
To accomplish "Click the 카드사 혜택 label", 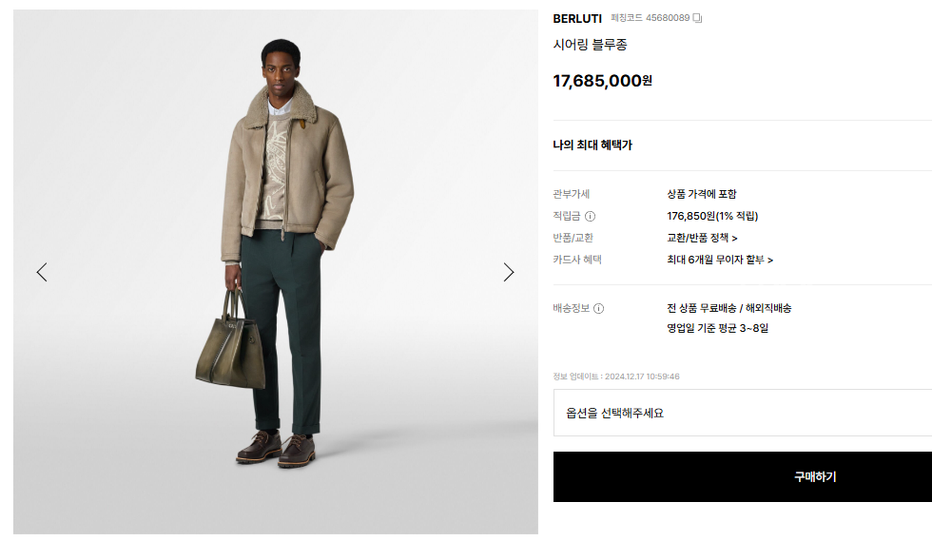I will point(577,260).
